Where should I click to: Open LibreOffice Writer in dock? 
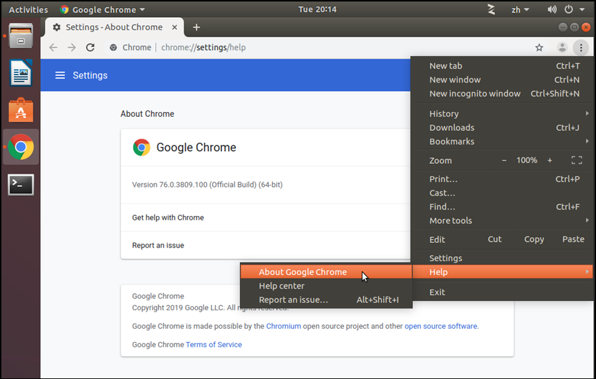(x=20, y=73)
